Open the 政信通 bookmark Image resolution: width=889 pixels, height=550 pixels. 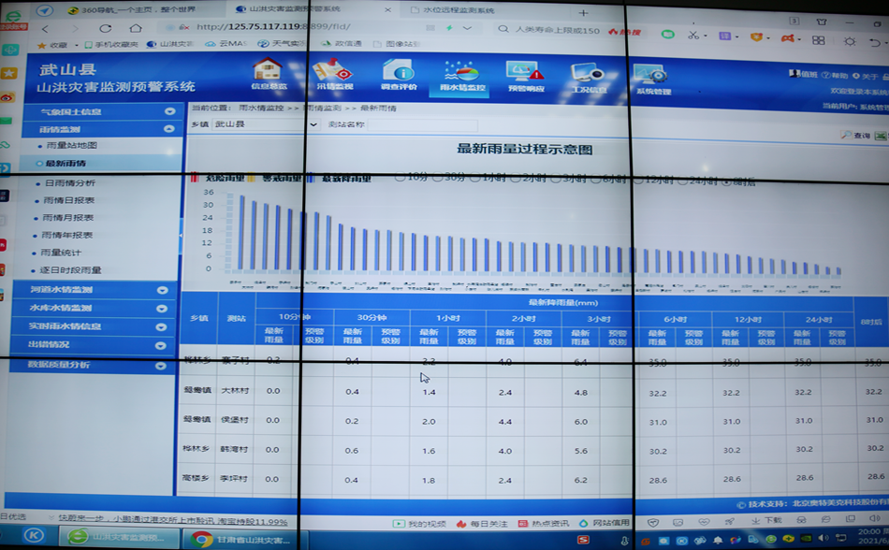click(x=342, y=43)
